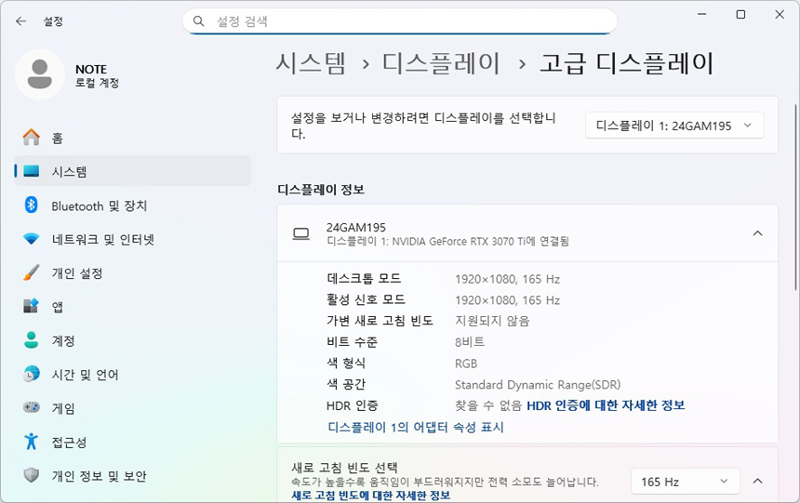Click the 설정 검색 search field

[x=400, y=20]
